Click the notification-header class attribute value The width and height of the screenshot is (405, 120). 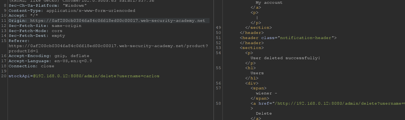[x=306, y=38]
